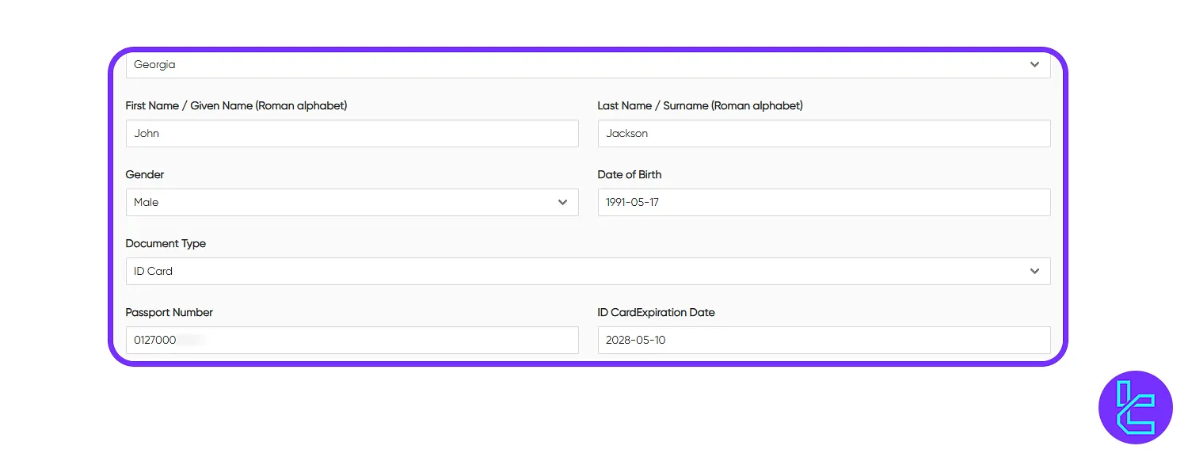Image resolution: width=1188 pixels, height=457 pixels.
Task: Click the chevron on the country selector
Action: click(x=1034, y=64)
